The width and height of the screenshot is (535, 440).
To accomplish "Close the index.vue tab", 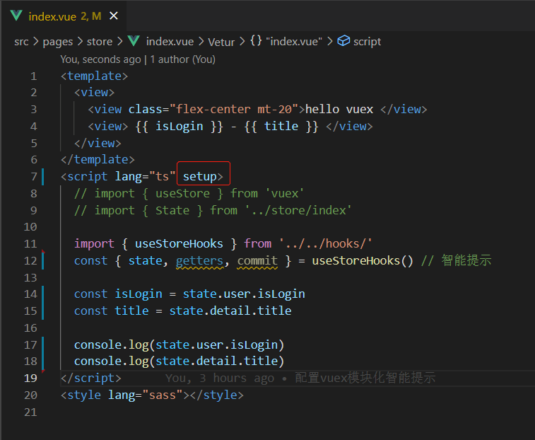I will tap(114, 16).
